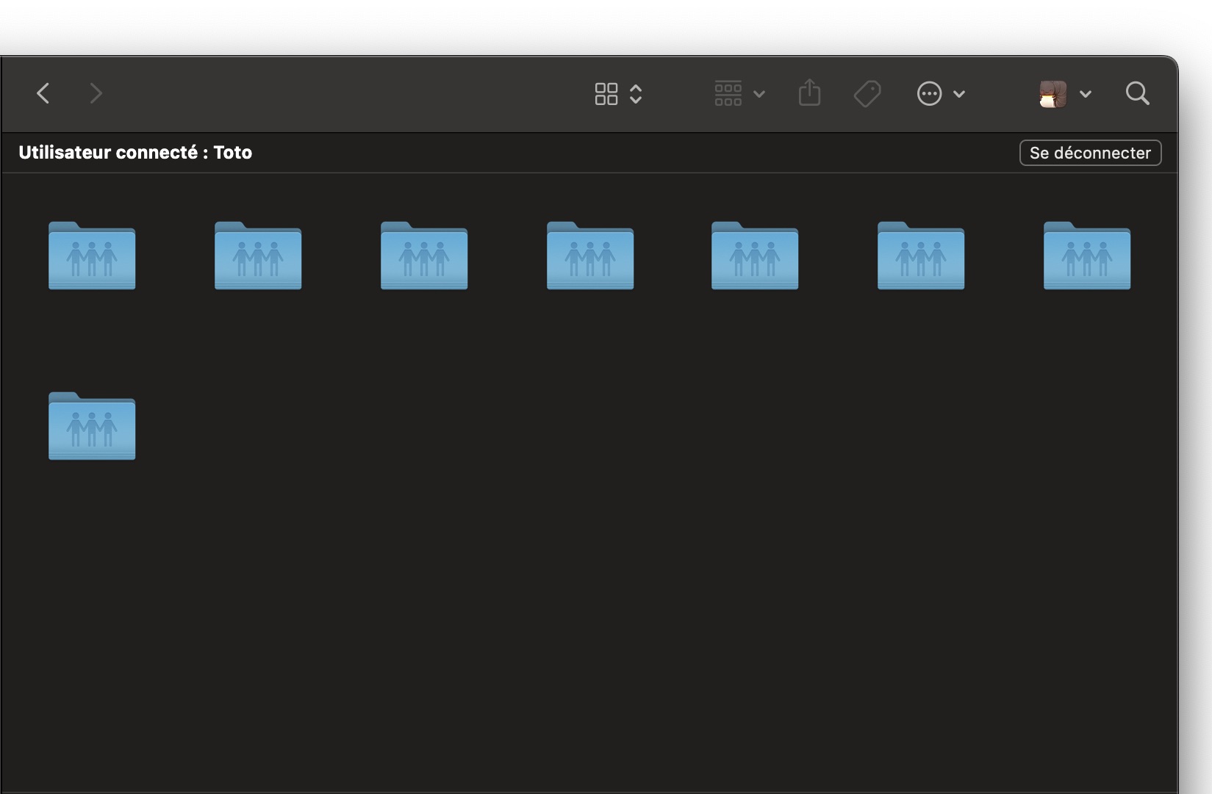Click the 'Utilisateur connecté : Toto' label

[135, 152]
